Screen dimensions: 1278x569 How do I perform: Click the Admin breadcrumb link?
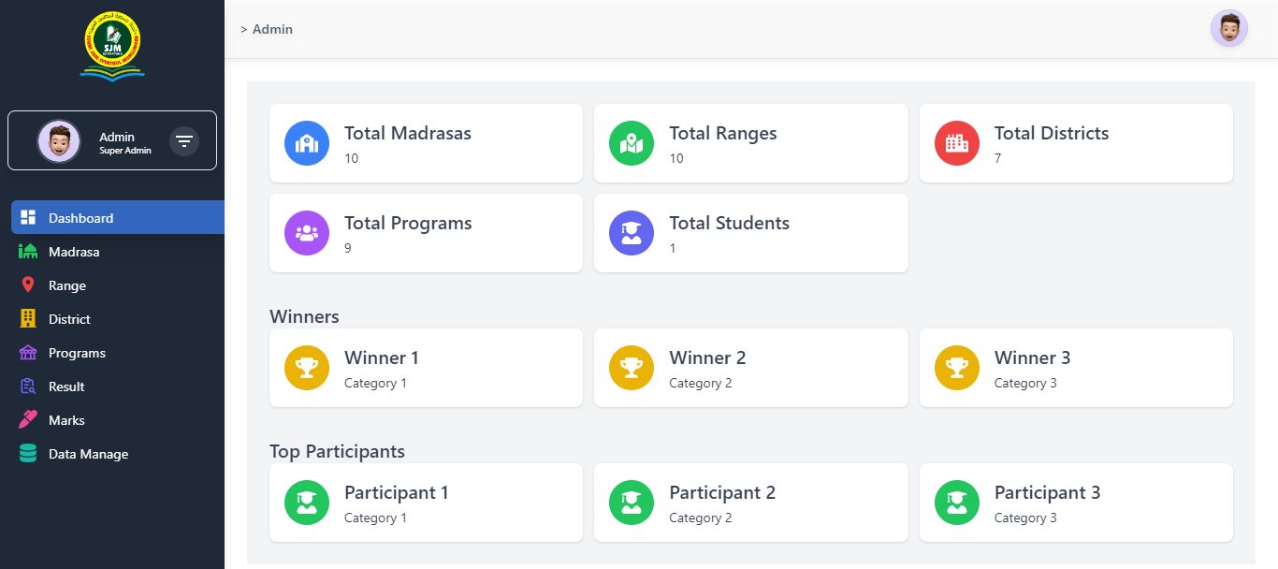[x=272, y=30]
